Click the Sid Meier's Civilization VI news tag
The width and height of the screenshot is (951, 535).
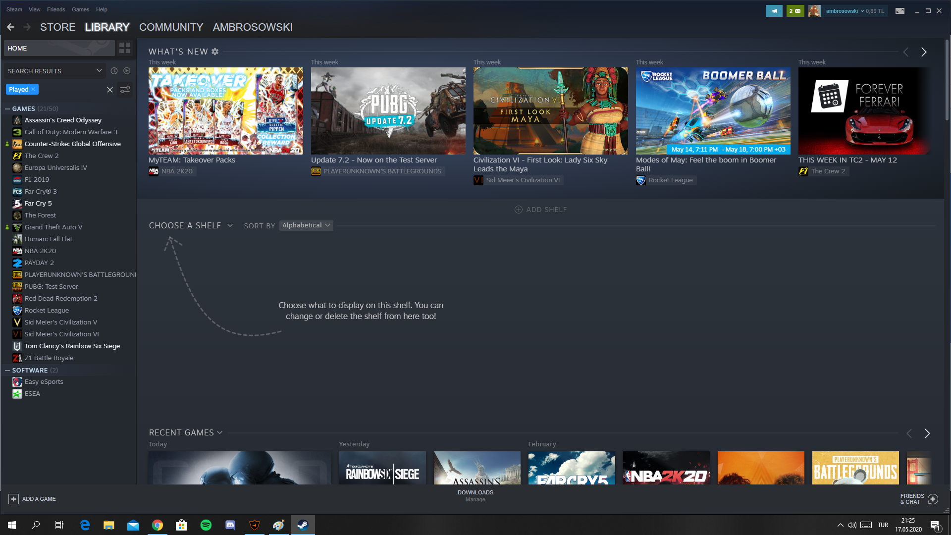[518, 180]
